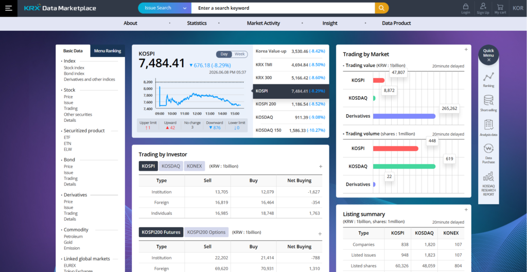
Task: Open Ranking from the Quick Menu
Action: [x=489, y=80]
